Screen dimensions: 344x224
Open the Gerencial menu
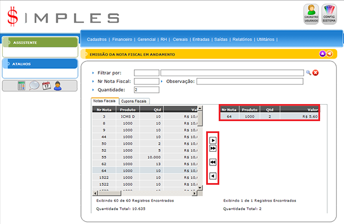point(146,39)
